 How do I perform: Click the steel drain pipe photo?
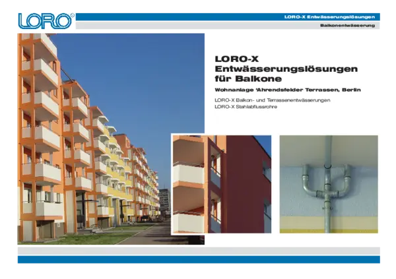coord(329,184)
